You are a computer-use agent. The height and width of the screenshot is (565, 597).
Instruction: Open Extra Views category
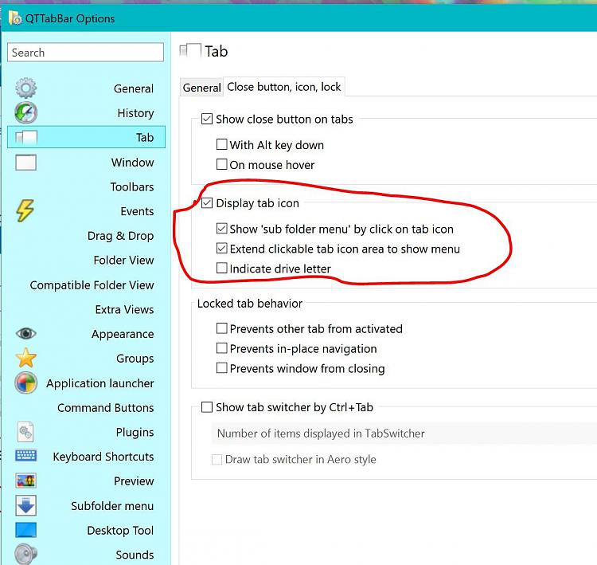[x=124, y=309]
